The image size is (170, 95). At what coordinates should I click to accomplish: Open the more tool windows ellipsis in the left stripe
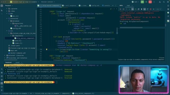[2, 14]
